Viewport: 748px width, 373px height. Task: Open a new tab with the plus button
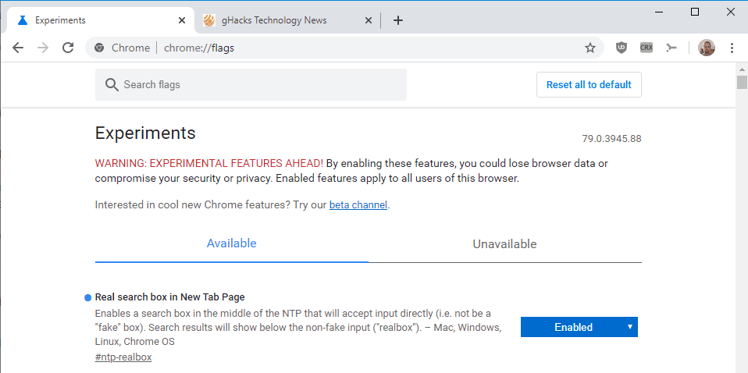coord(398,20)
